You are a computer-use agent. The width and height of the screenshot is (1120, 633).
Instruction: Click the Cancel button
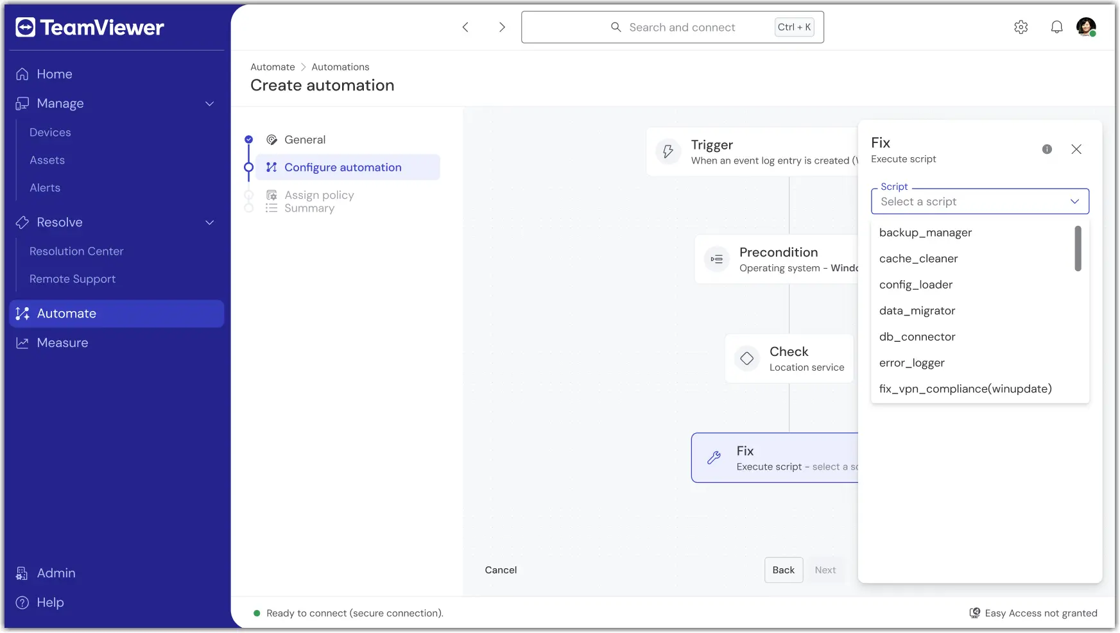click(x=501, y=570)
